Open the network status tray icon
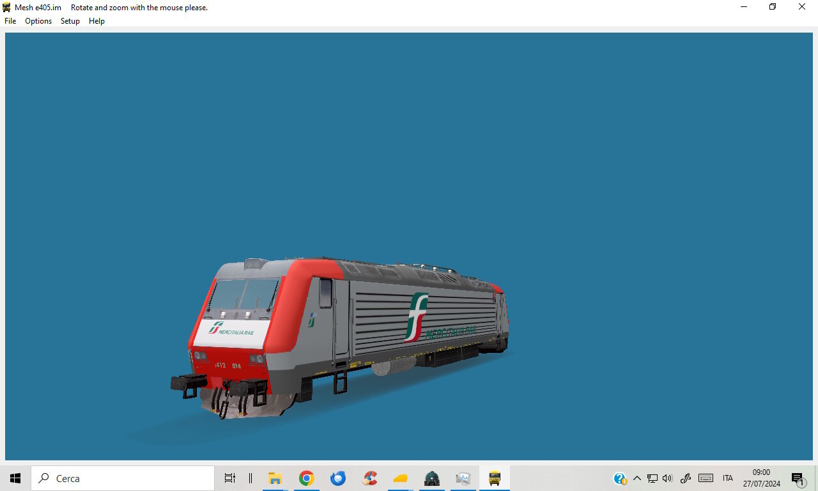The width and height of the screenshot is (818, 491). click(x=652, y=478)
